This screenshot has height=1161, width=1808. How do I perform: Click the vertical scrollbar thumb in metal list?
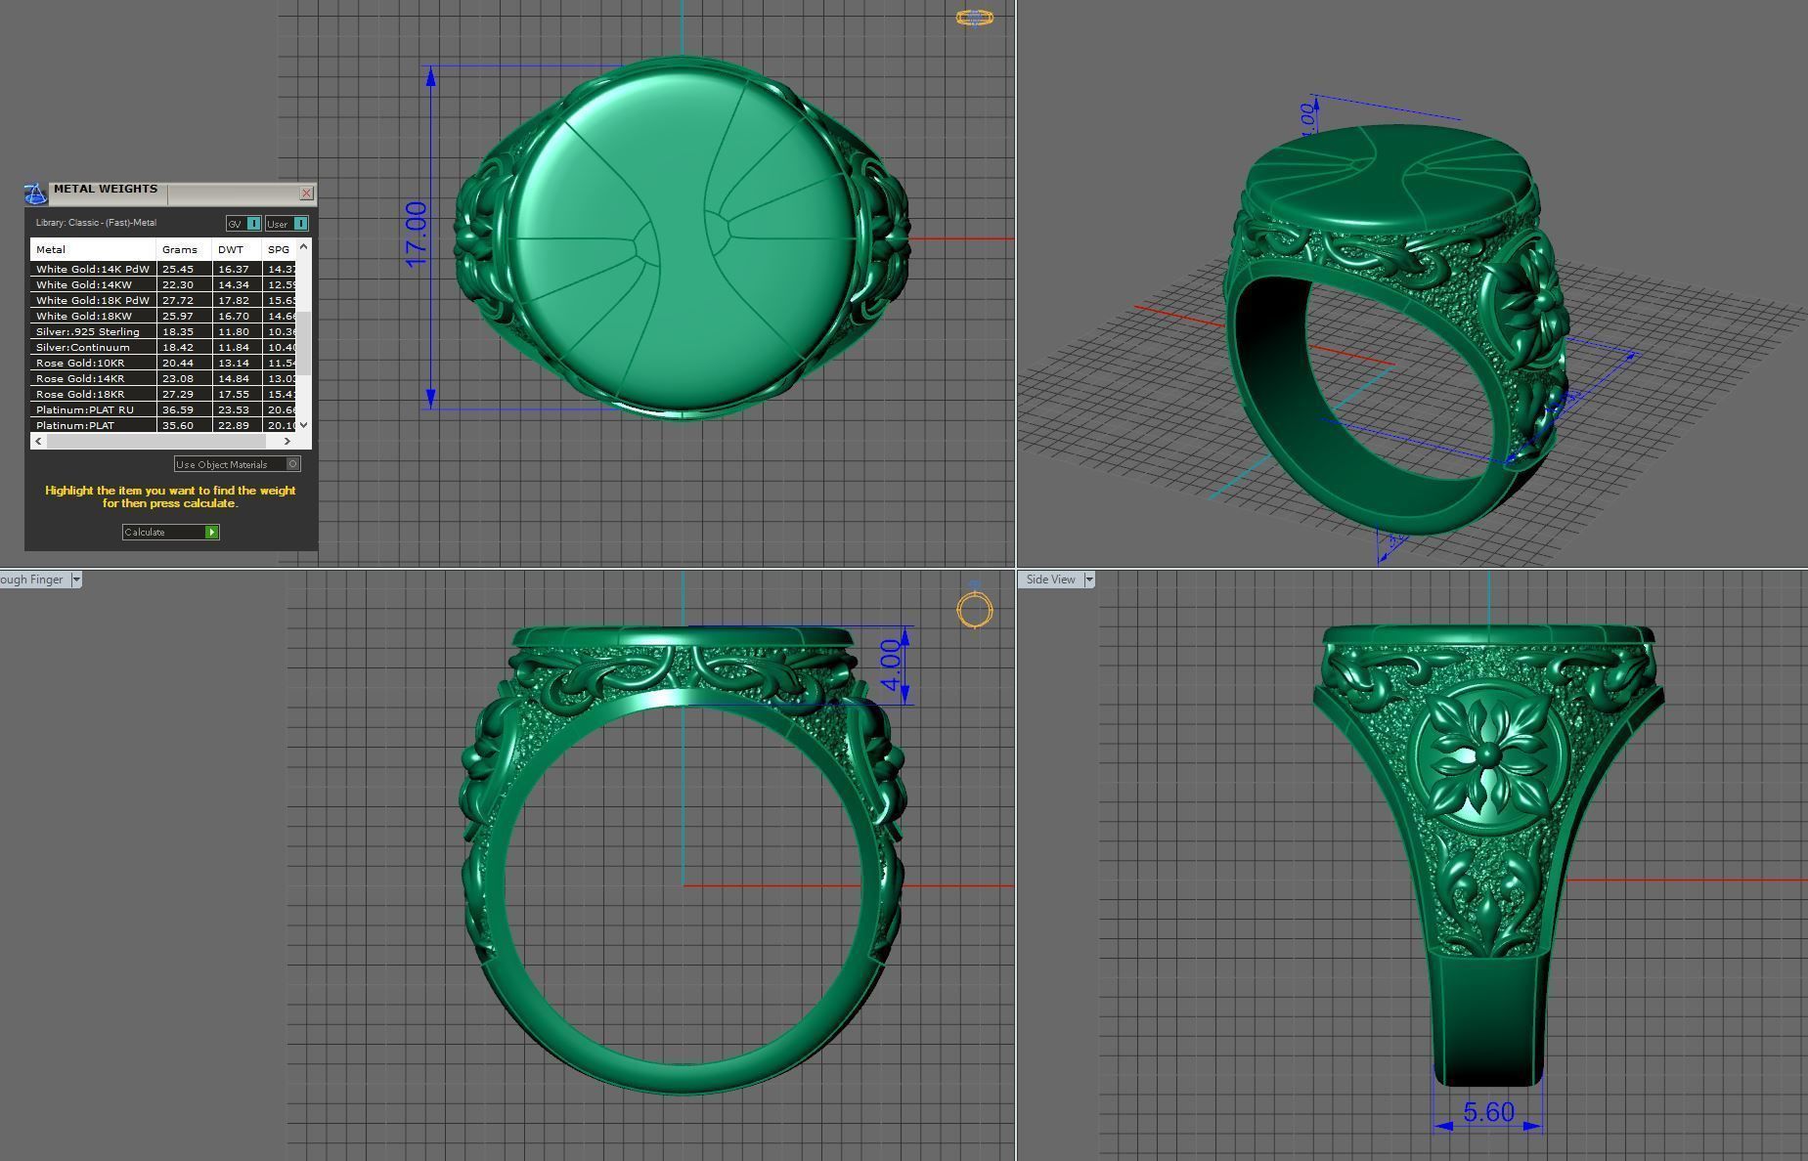[303, 343]
